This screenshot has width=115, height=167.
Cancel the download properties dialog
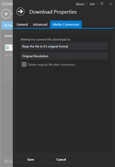pos(61,159)
